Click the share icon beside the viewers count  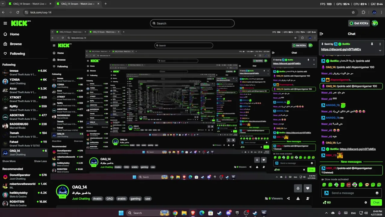pos(288,198)
